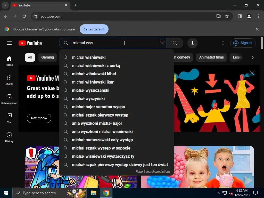The height and width of the screenshot is (198, 264).
Task: Choose suggestion michal wiśniewski ikar
Action: 117,82
